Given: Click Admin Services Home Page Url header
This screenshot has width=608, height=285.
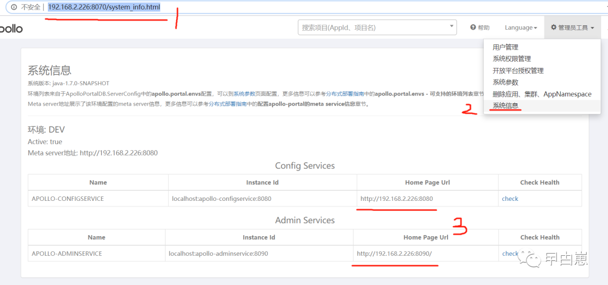Looking at the screenshot, I should [x=426, y=237].
